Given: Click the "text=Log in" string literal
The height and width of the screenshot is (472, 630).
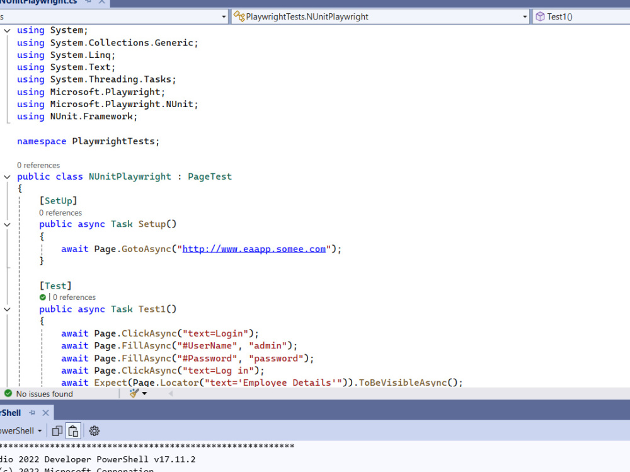Looking at the screenshot, I should click(x=218, y=371).
